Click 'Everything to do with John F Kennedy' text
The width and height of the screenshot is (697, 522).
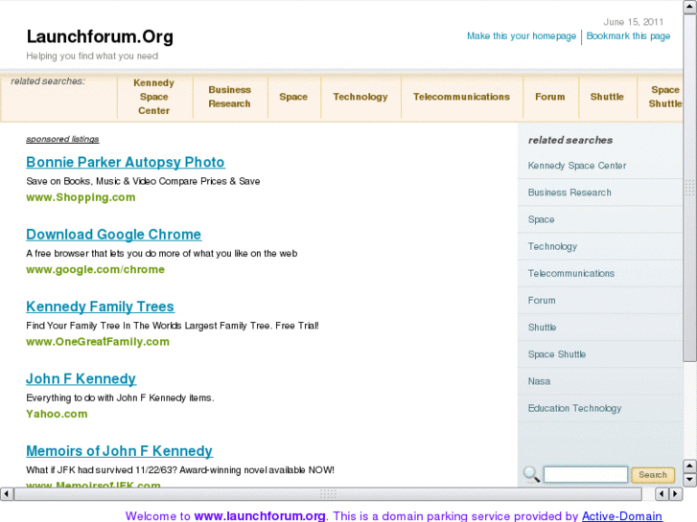point(120,398)
